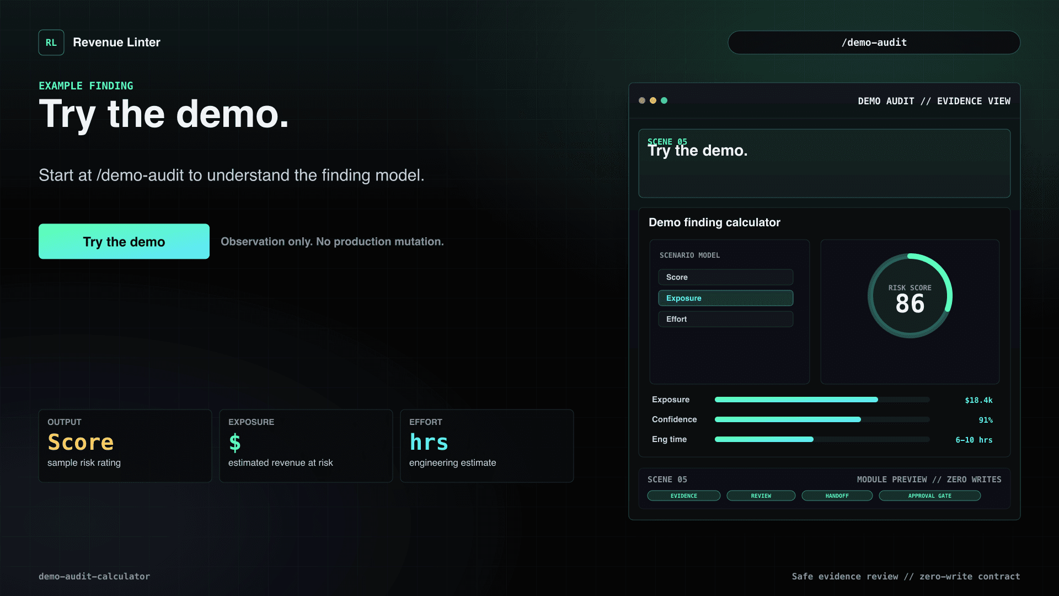Click the Exposure dollar sign card
This screenshot has width=1059, height=596.
306,446
